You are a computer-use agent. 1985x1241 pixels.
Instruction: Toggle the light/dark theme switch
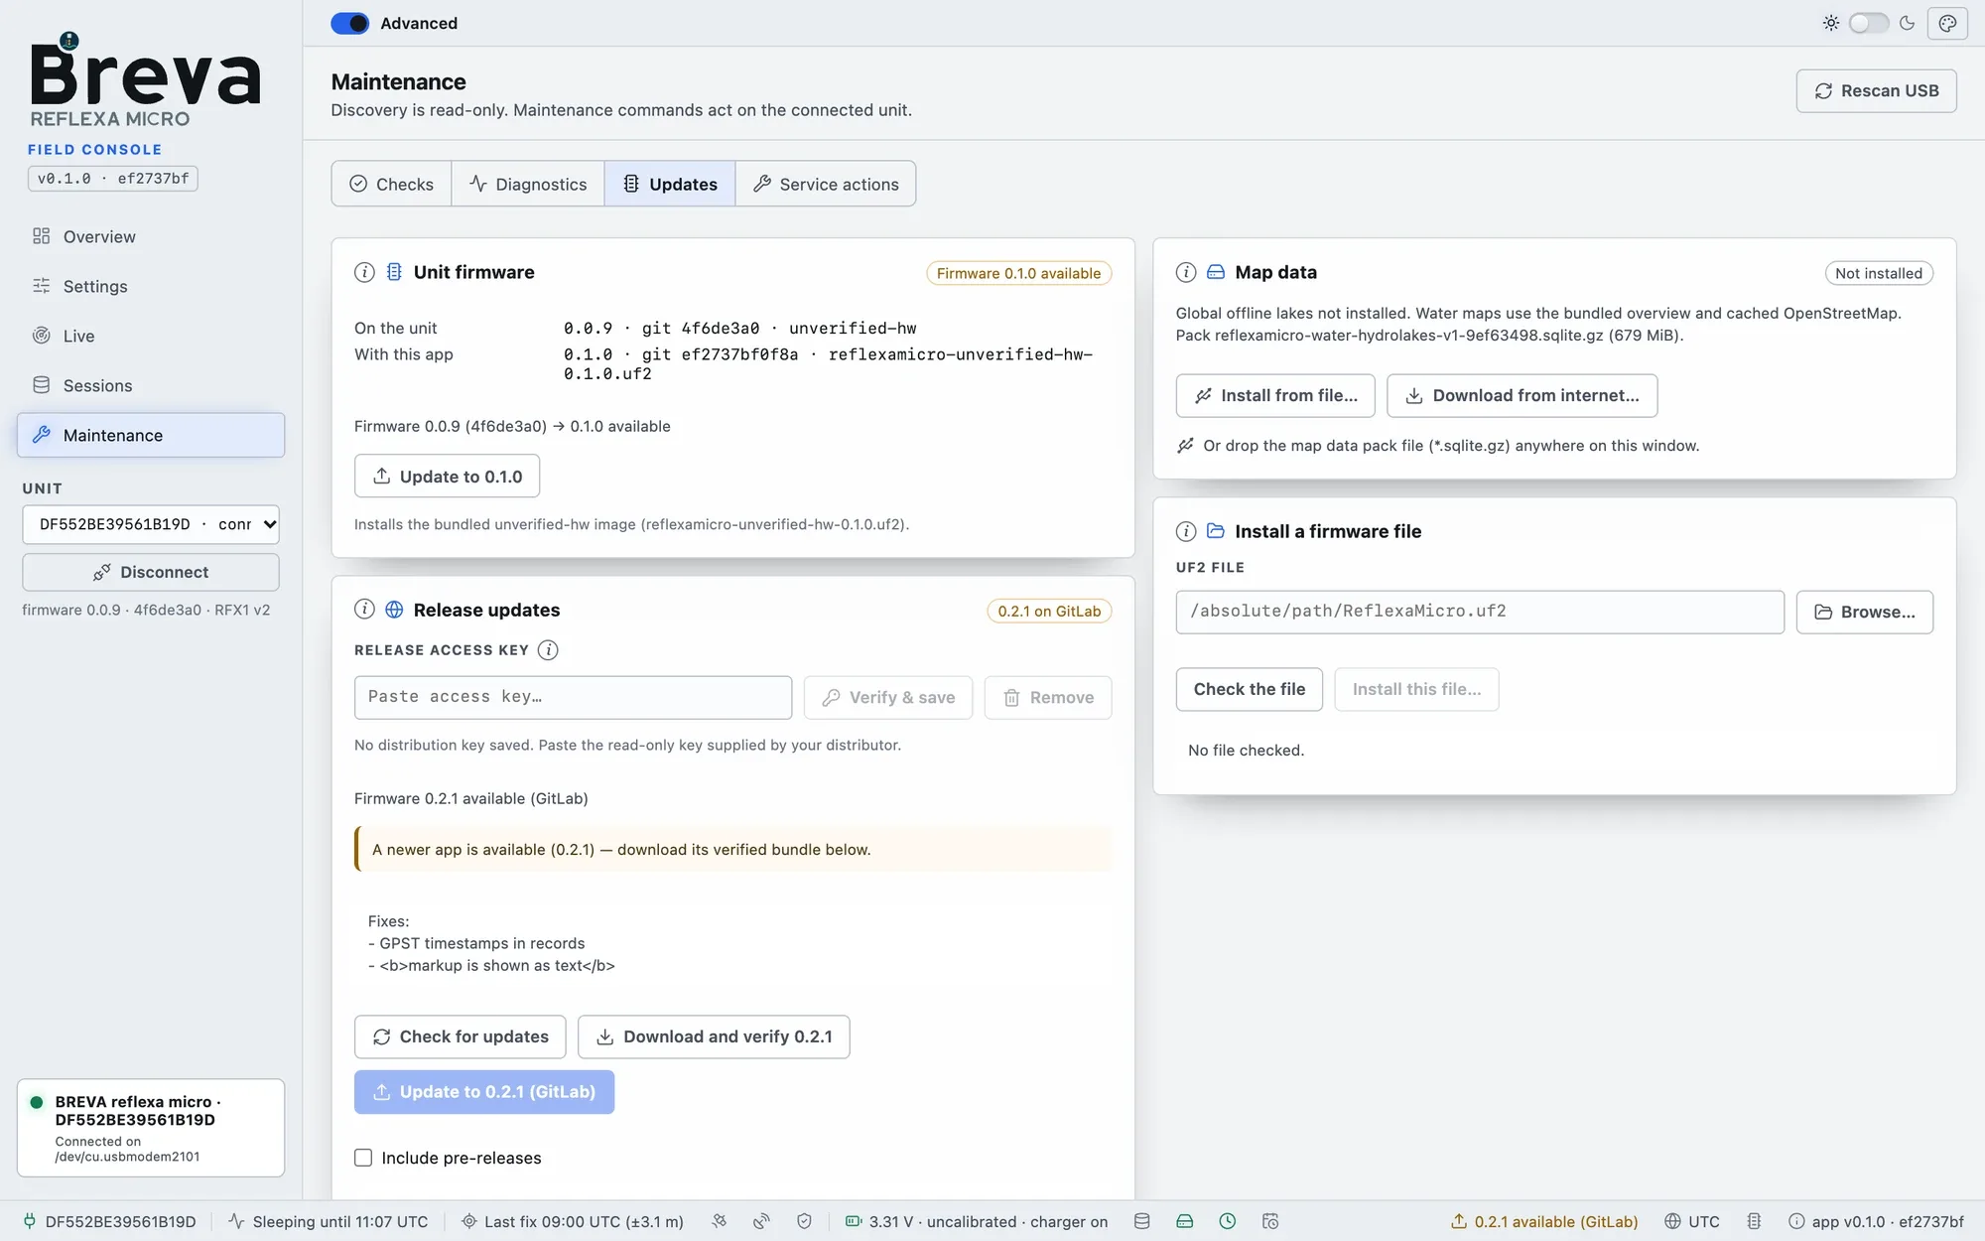1868,23
